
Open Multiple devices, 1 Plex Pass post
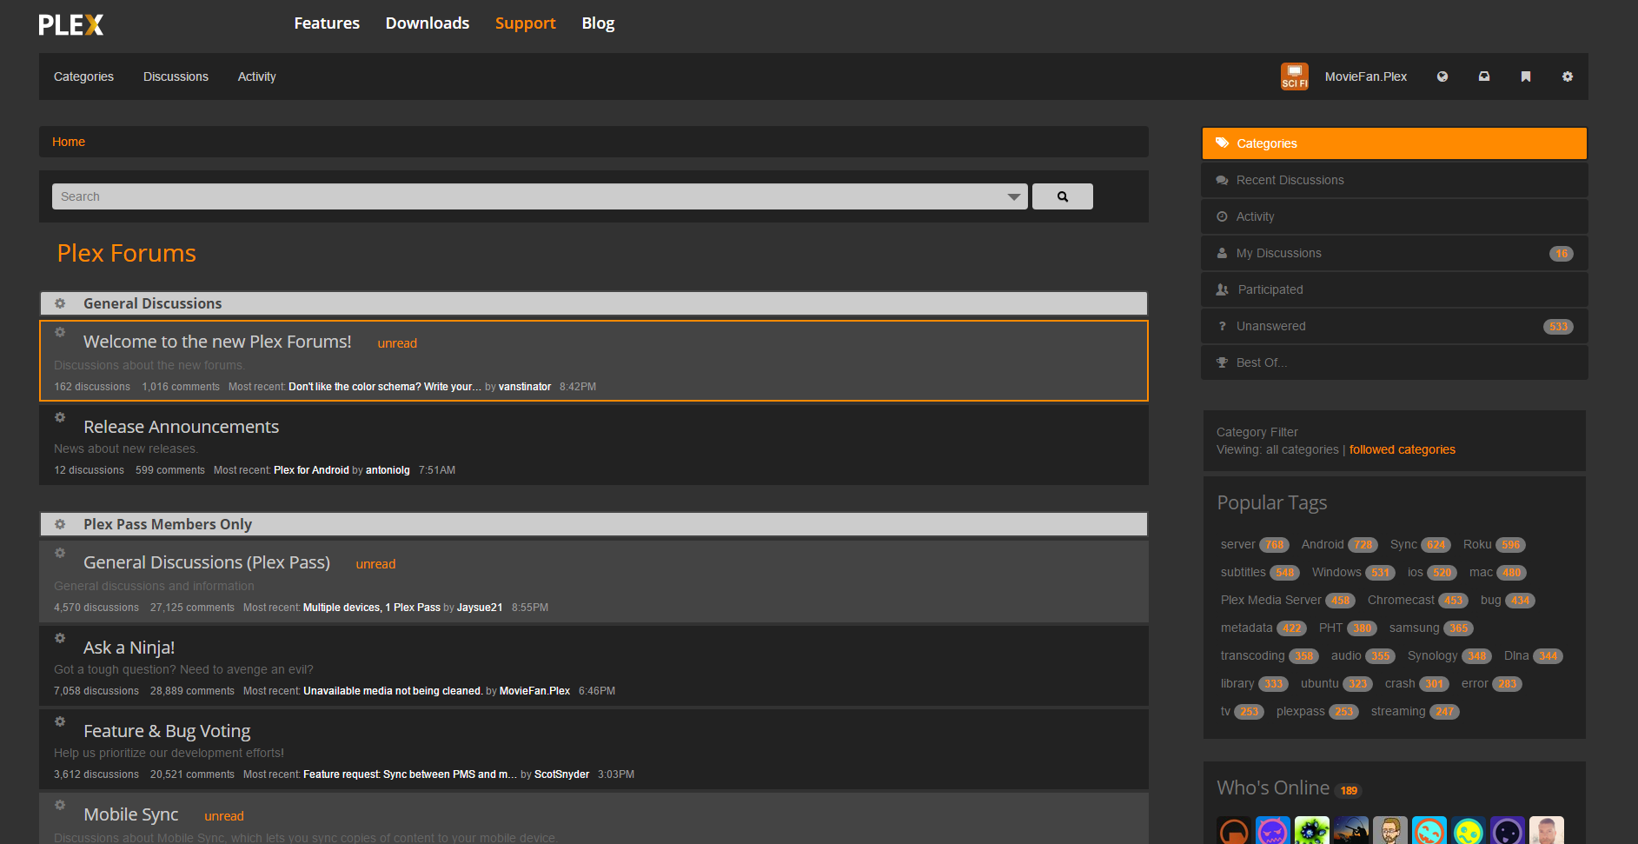click(372, 608)
